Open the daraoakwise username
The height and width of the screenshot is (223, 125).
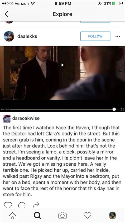[26, 118]
